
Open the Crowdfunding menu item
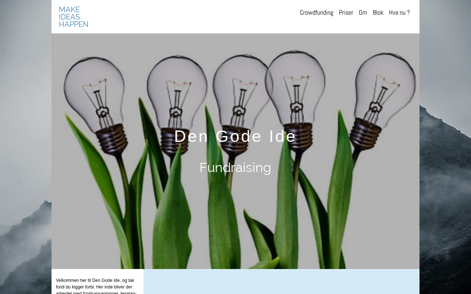pos(316,12)
